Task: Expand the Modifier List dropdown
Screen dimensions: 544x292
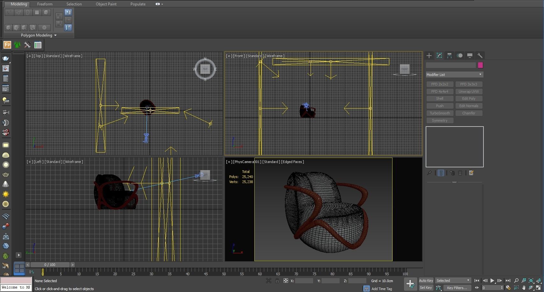Action: coord(455,75)
